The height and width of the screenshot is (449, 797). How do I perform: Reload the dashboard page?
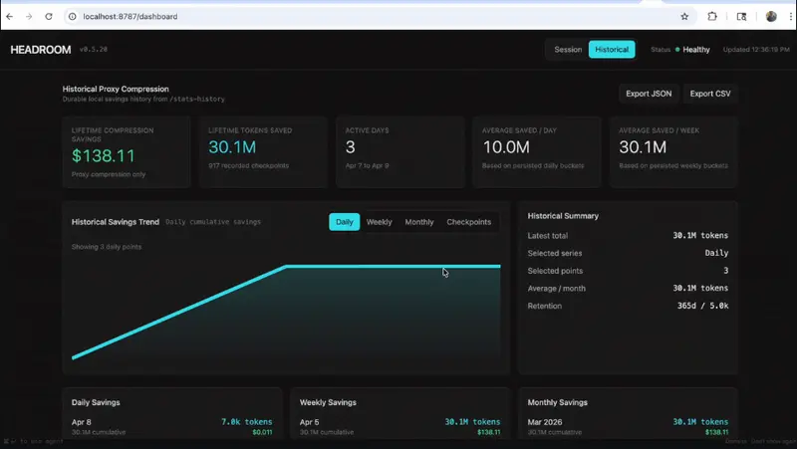point(49,16)
